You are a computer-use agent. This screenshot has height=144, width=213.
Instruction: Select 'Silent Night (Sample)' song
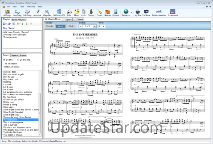point(13,112)
